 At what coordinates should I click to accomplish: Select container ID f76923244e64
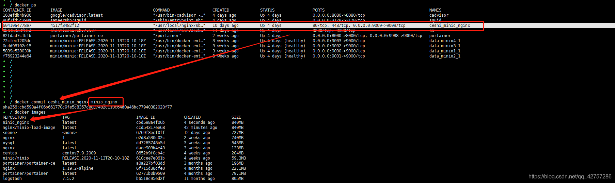click(x=17, y=56)
